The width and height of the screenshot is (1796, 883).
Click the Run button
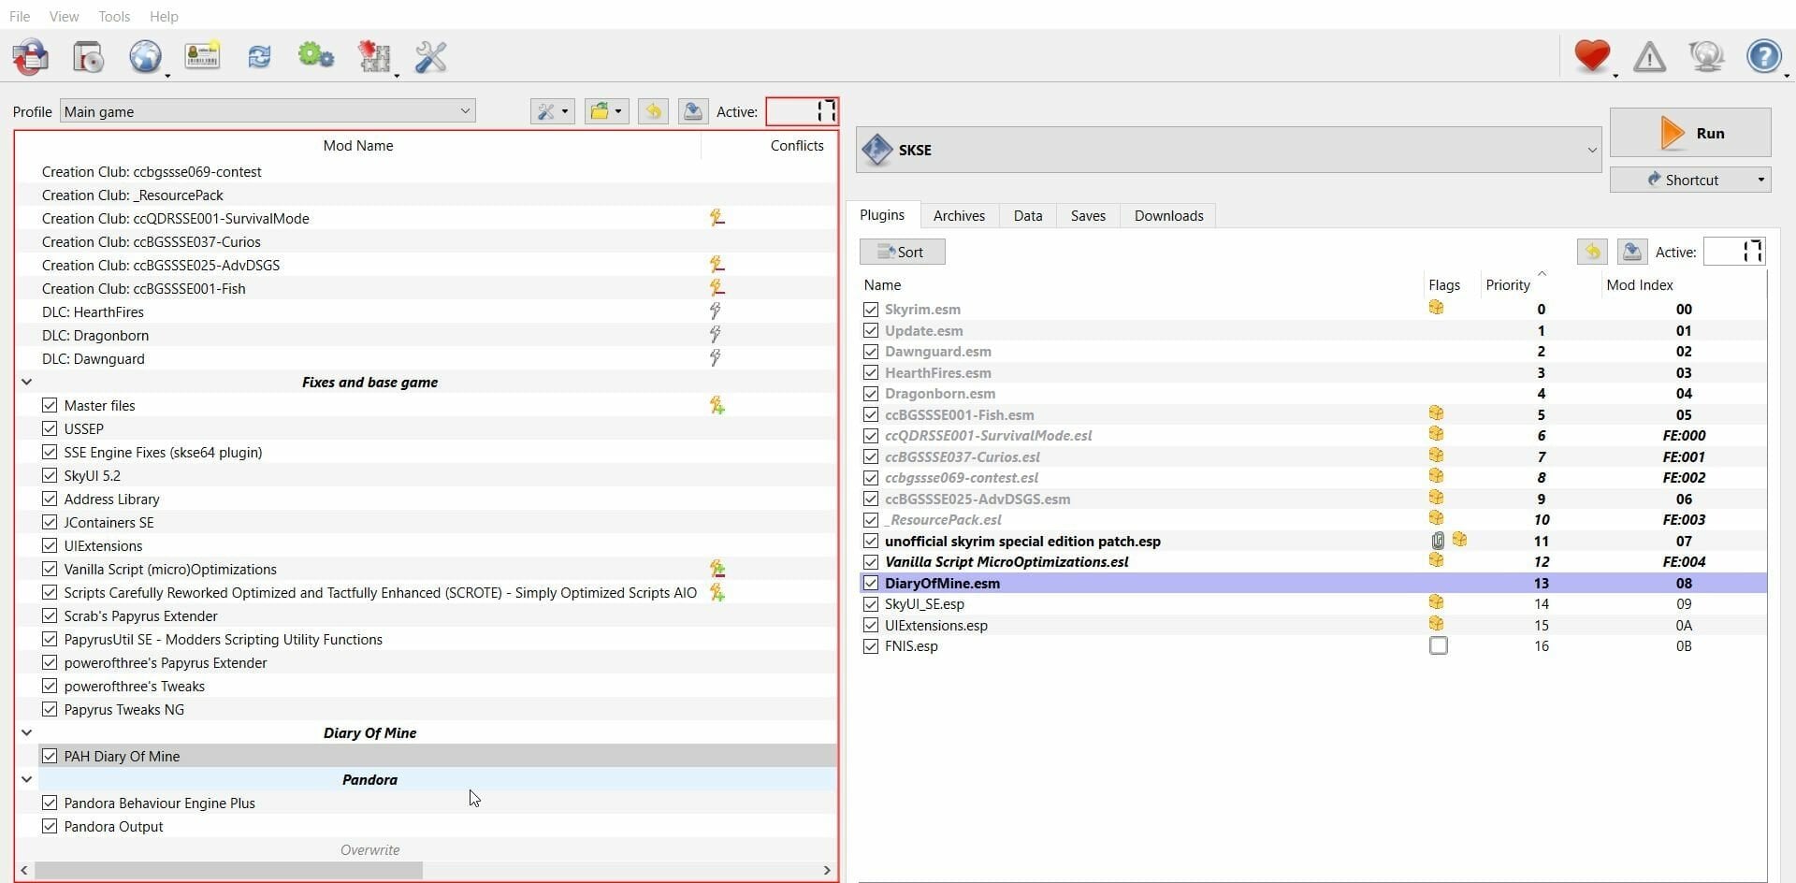[x=1690, y=133]
